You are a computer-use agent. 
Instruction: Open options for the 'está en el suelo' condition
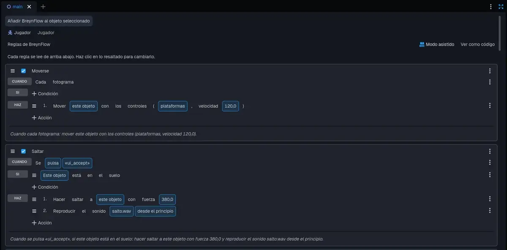[490, 175]
